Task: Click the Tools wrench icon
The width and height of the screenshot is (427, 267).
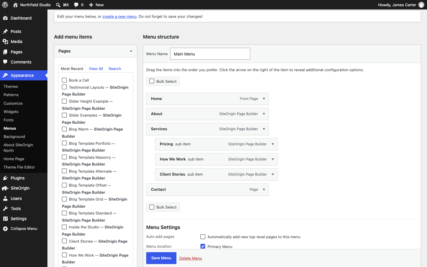Action: click(5, 209)
